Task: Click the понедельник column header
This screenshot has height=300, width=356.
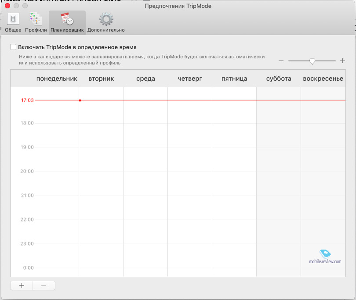Action: tap(57, 79)
